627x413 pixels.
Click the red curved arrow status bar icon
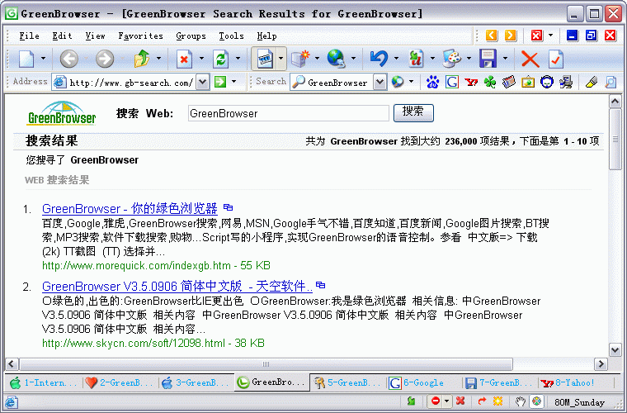click(483, 401)
